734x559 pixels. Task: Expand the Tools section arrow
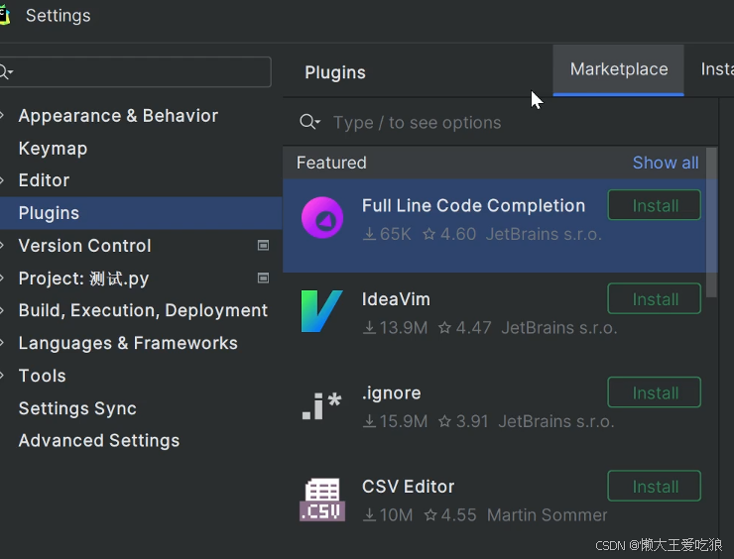pos(2,376)
